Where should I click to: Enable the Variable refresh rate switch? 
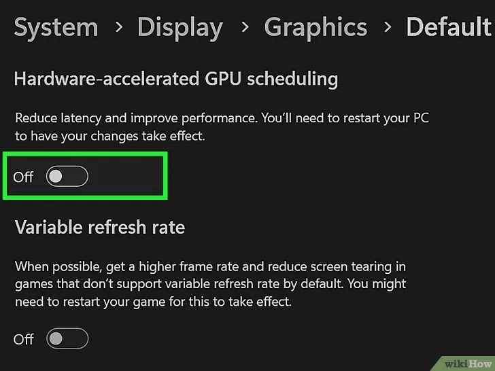coord(67,338)
